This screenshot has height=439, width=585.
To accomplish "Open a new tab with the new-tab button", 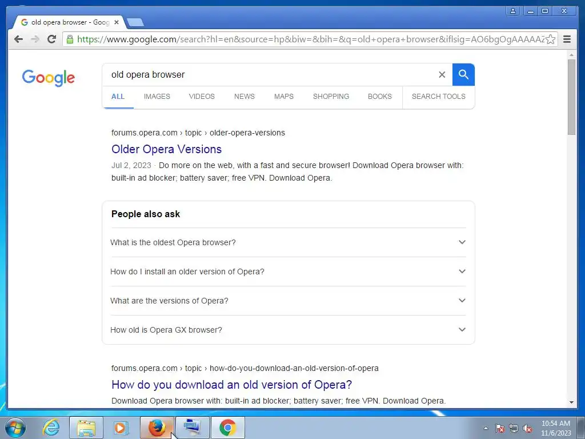I will click(135, 23).
